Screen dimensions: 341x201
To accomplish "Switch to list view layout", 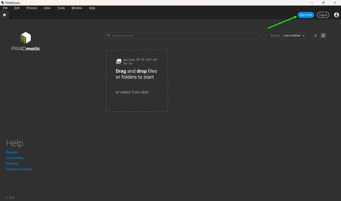I will tap(315, 36).
